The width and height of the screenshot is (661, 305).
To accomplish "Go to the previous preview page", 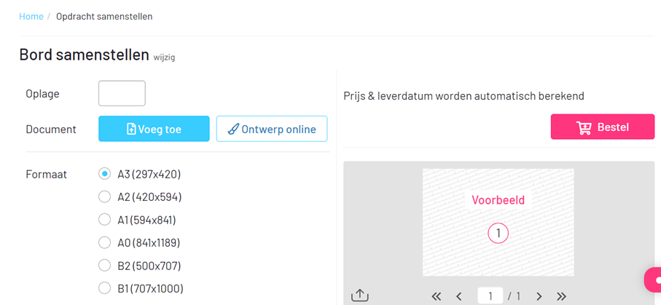I will pos(459,296).
